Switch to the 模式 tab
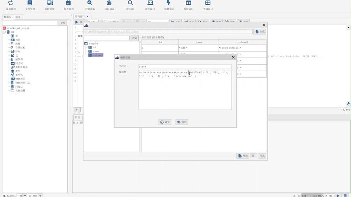This screenshot has width=351, height=197. point(18,17)
